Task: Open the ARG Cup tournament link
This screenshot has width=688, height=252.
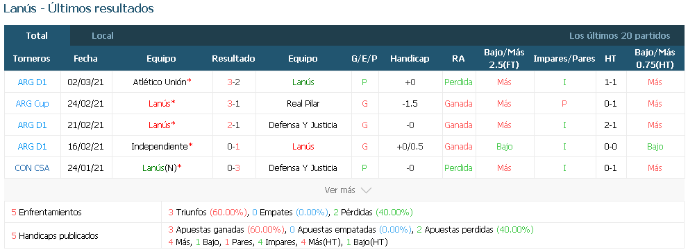Action: click(33, 103)
